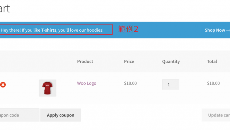Click the Quantity column header
Image resolution: width=230 pixels, height=130 pixels.
point(171,62)
